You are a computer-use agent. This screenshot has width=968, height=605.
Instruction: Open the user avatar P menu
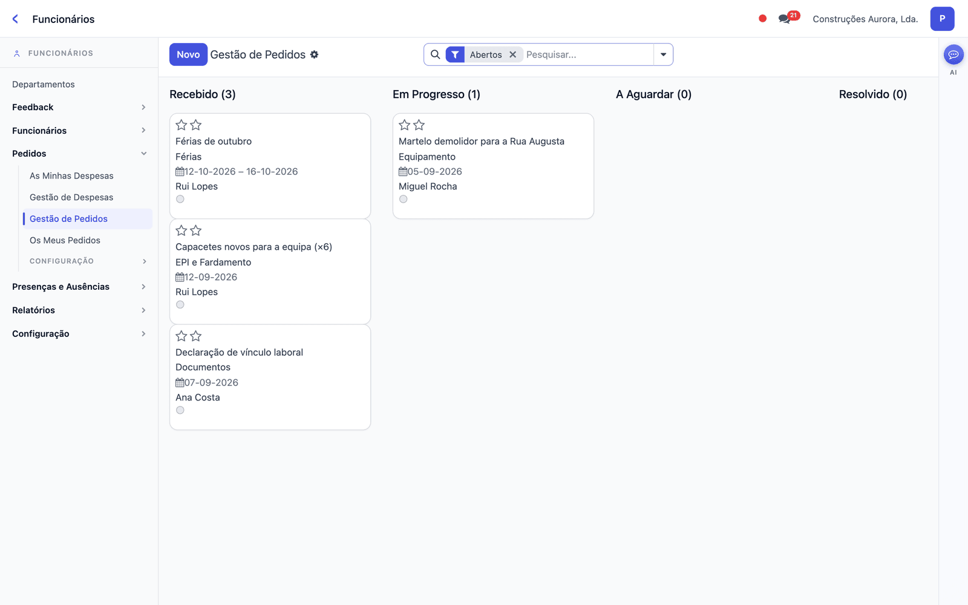(942, 19)
